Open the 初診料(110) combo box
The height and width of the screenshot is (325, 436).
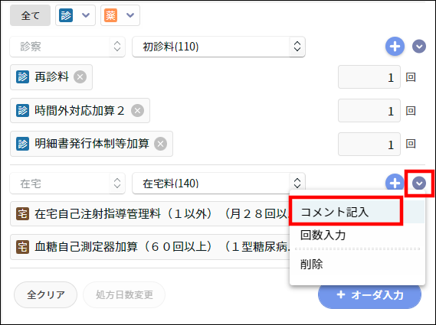click(x=218, y=47)
